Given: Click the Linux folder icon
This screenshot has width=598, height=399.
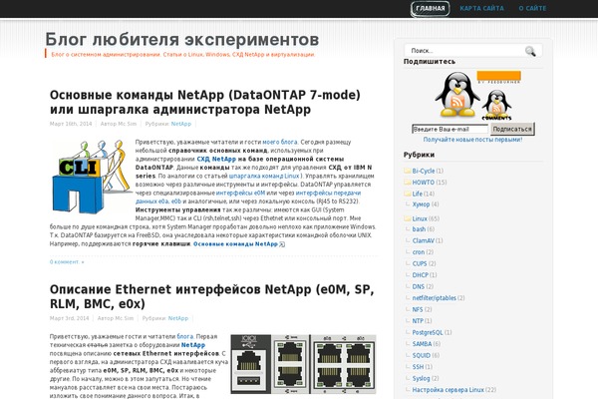Looking at the screenshot, I should pyautogui.click(x=408, y=218).
